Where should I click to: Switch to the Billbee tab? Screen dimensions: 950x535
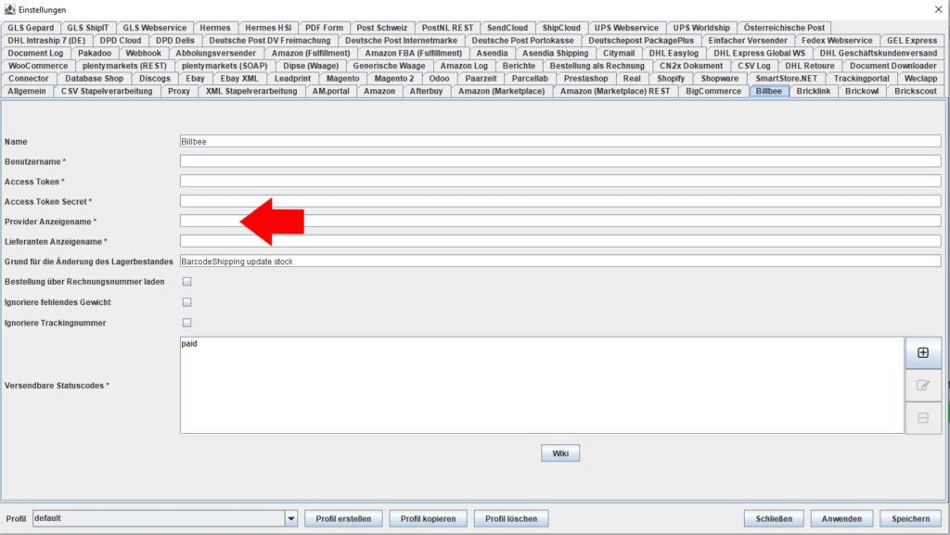(768, 91)
